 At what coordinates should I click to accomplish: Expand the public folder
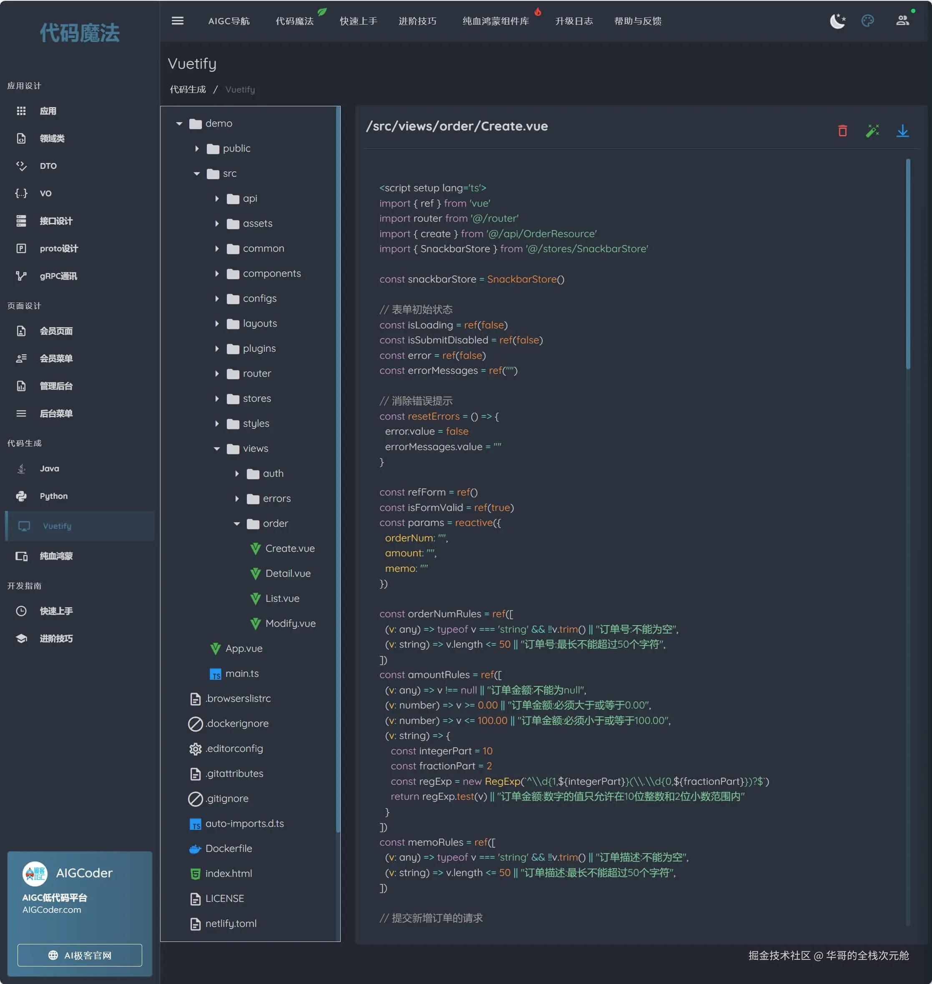(197, 148)
